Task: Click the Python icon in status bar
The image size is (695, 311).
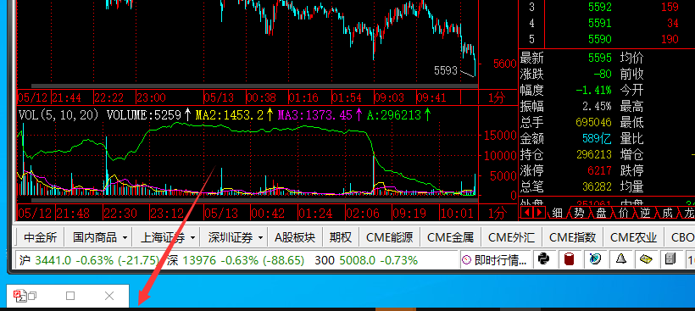Action: tap(543, 259)
